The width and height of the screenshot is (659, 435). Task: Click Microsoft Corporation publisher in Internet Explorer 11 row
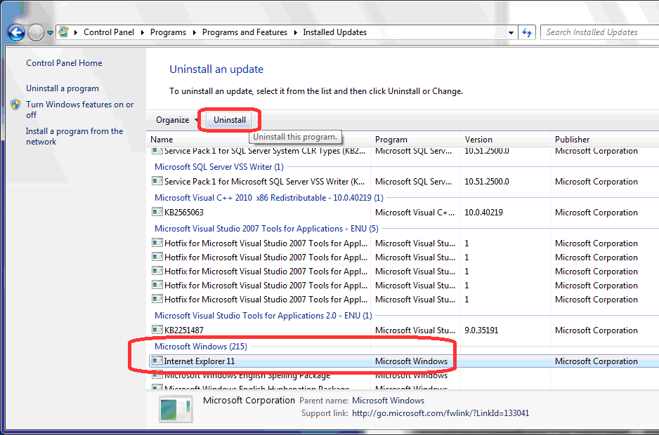coord(596,361)
